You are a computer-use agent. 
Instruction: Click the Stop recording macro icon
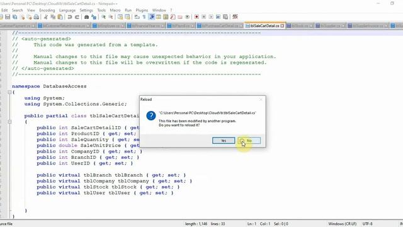tap(204, 17)
